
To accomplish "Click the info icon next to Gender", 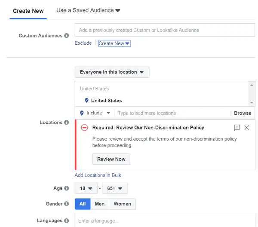I will click(x=67, y=204).
